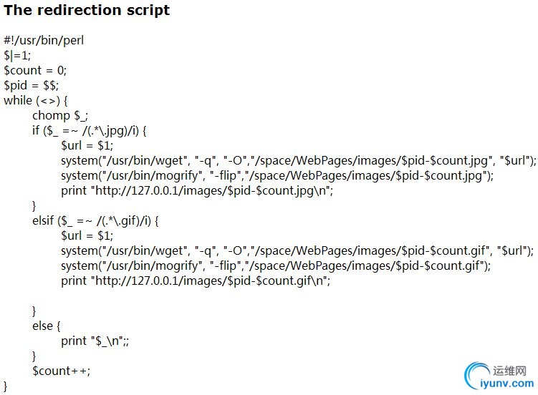Click the Chinese 运维网 watermark text
This screenshot has height=395, width=538.
click(509, 371)
